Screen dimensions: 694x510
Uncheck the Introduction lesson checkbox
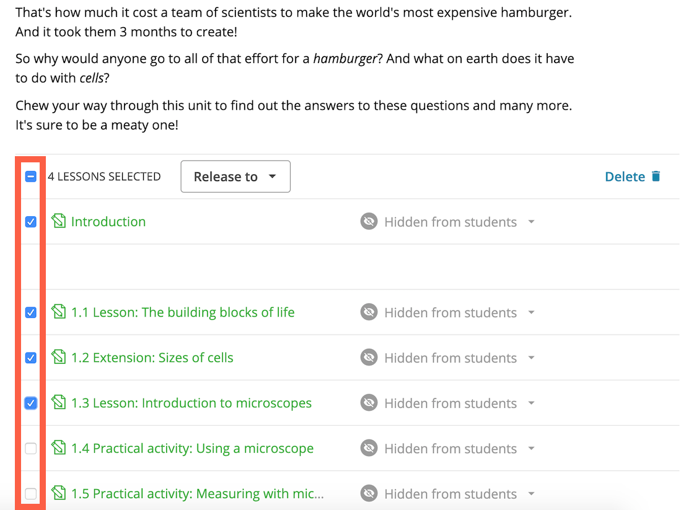30,222
